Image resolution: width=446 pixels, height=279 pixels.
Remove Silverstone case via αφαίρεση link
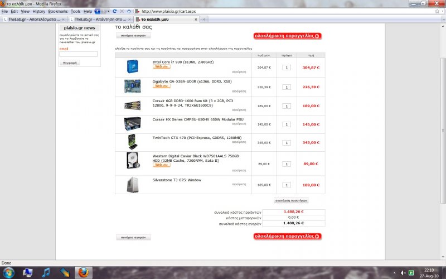pos(239,184)
